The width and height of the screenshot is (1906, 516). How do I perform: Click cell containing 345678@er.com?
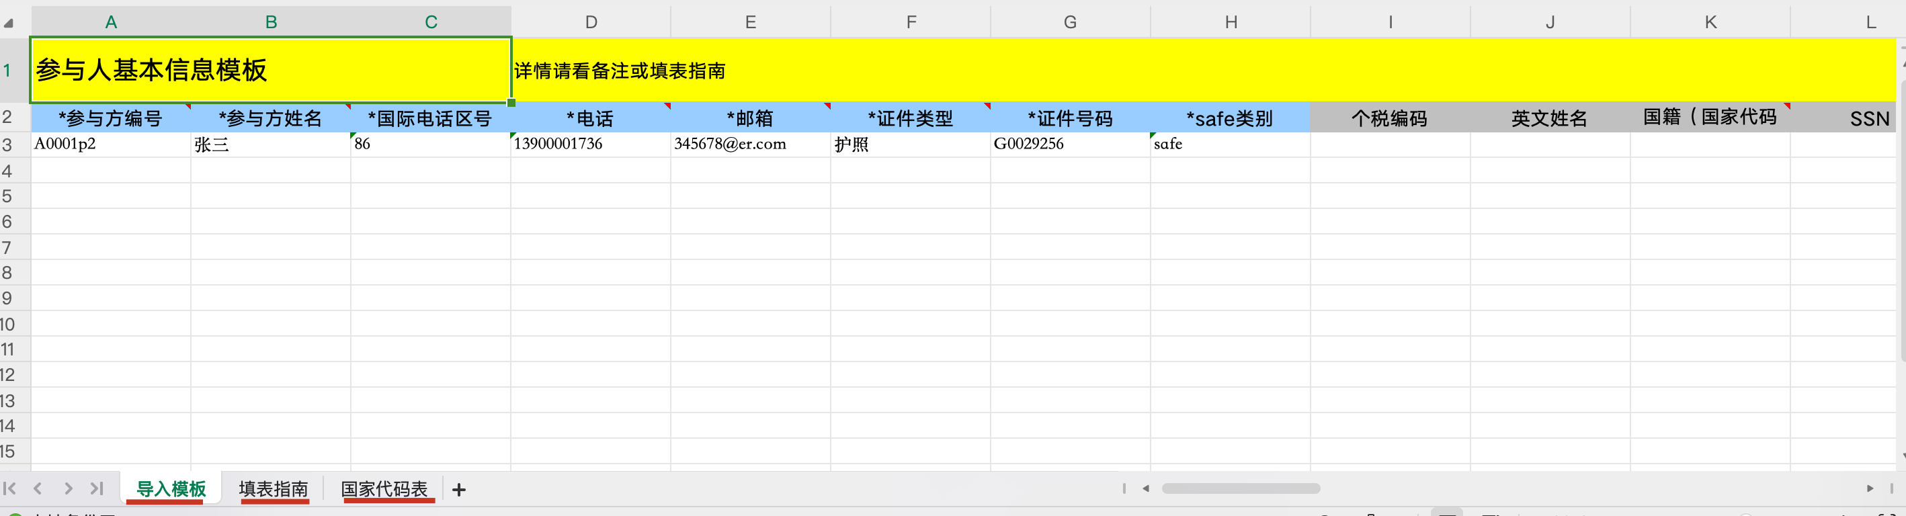[750, 144]
